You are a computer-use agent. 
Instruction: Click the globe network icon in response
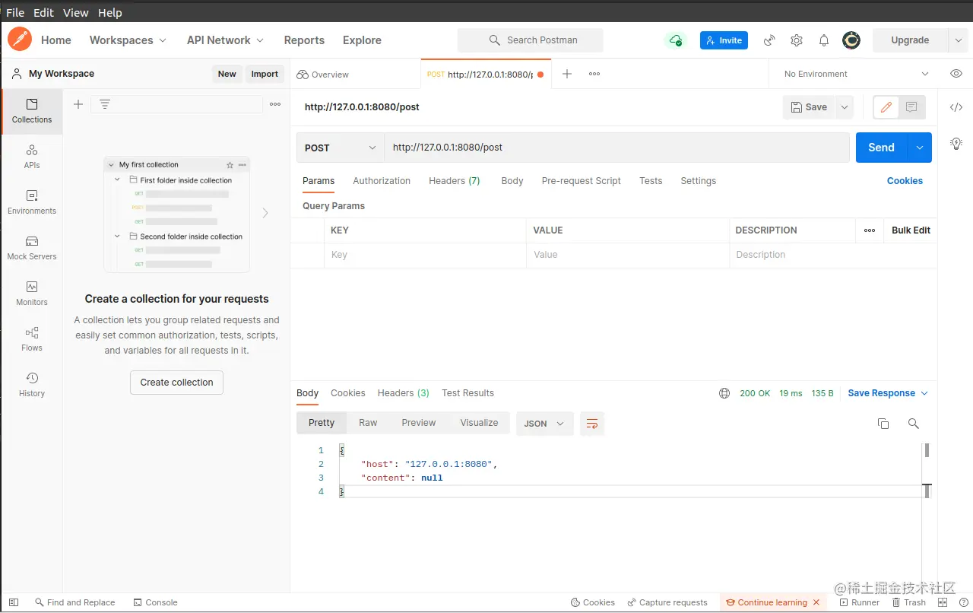tap(724, 393)
